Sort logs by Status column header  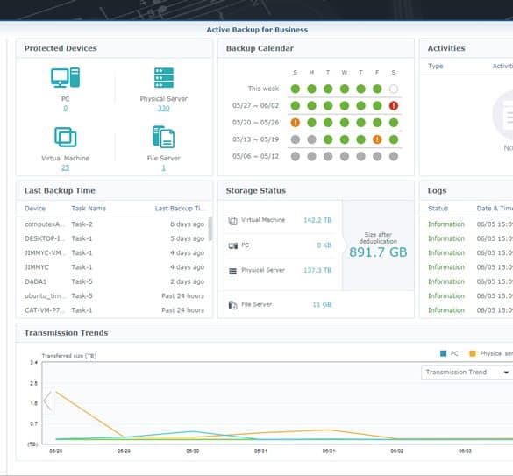tap(438, 209)
